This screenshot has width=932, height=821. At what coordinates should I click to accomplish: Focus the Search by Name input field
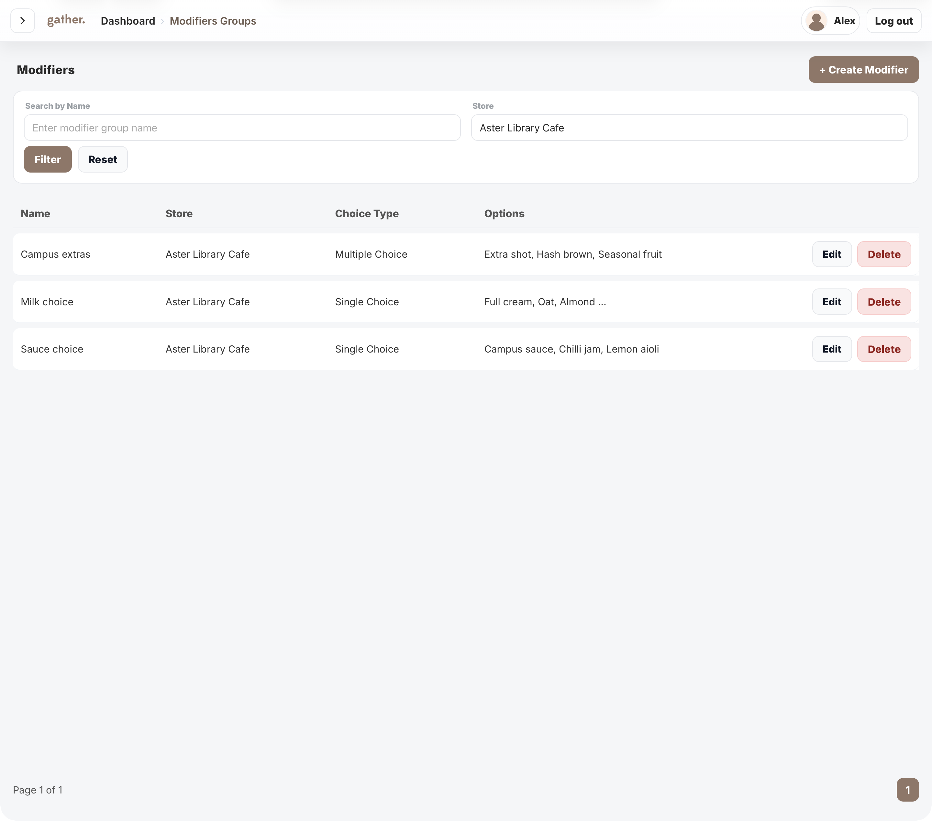242,128
